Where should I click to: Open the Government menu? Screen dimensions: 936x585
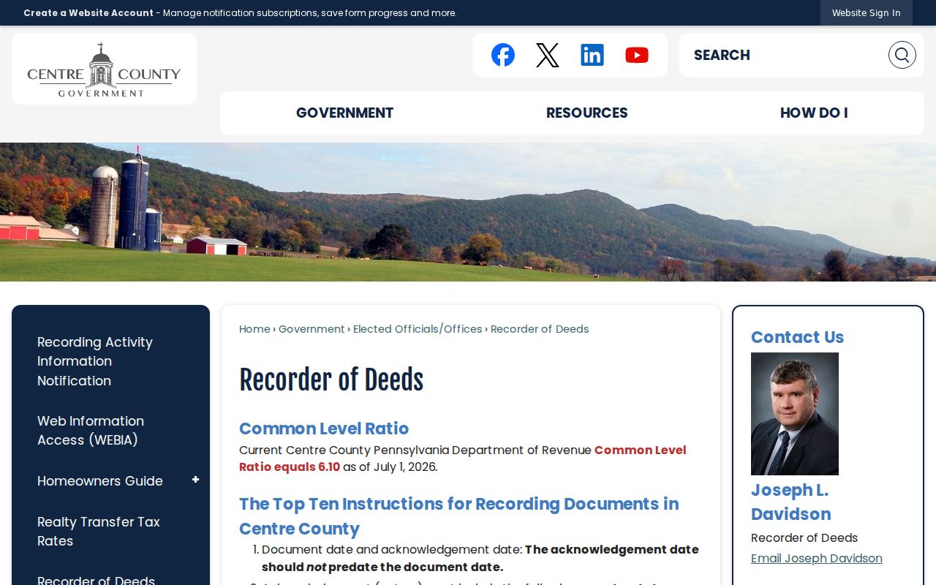click(344, 113)
